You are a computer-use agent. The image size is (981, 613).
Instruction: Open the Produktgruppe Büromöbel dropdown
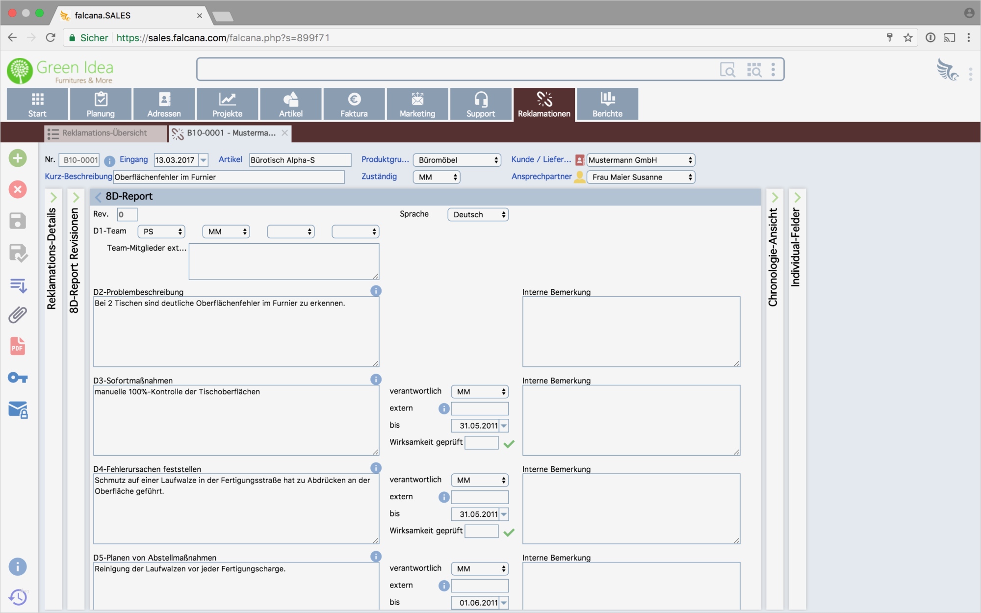(457, 160)
